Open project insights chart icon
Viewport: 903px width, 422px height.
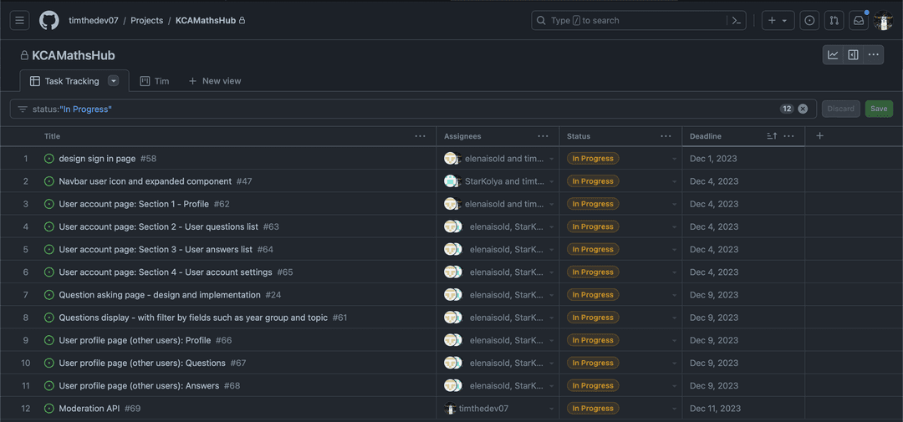tap(833, 55)
